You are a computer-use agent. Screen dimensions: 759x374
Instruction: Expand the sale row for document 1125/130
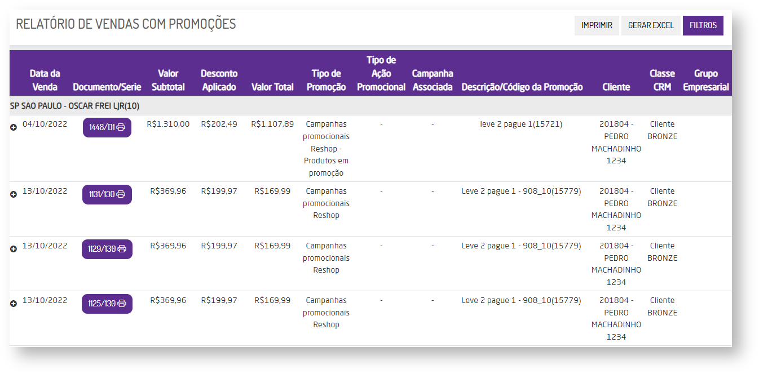[14, 304]
